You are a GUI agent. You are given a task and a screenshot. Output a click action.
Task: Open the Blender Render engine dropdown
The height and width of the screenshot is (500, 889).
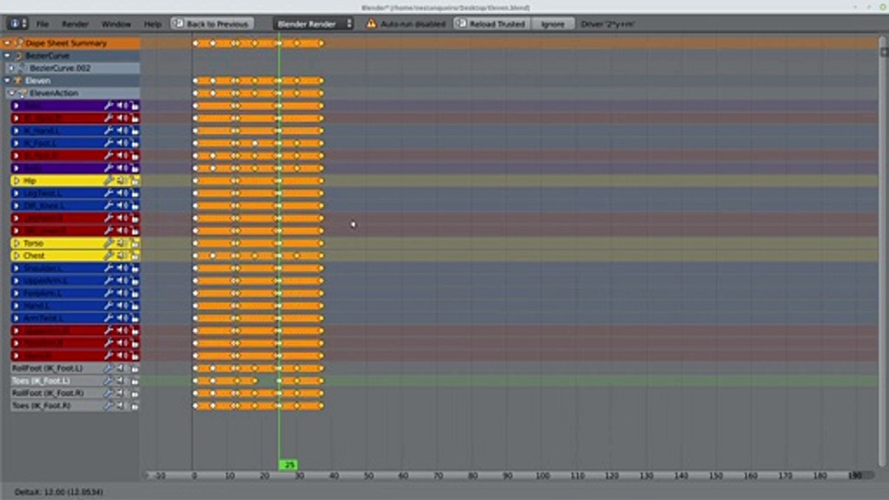313,24
